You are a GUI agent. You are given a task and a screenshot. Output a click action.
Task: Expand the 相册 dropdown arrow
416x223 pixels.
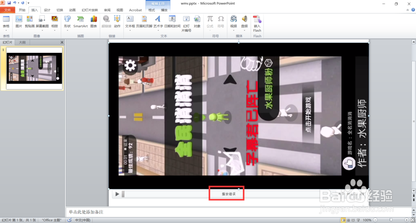coord(54,30)
